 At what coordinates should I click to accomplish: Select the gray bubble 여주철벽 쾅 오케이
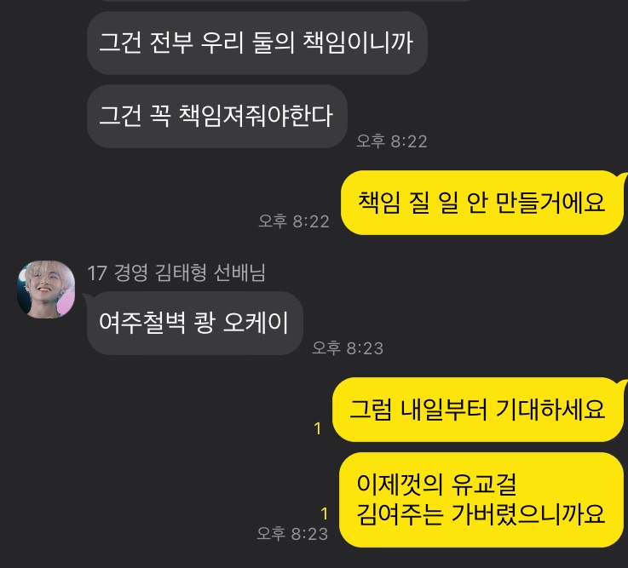pyautogui.click(x=194, y=323)
